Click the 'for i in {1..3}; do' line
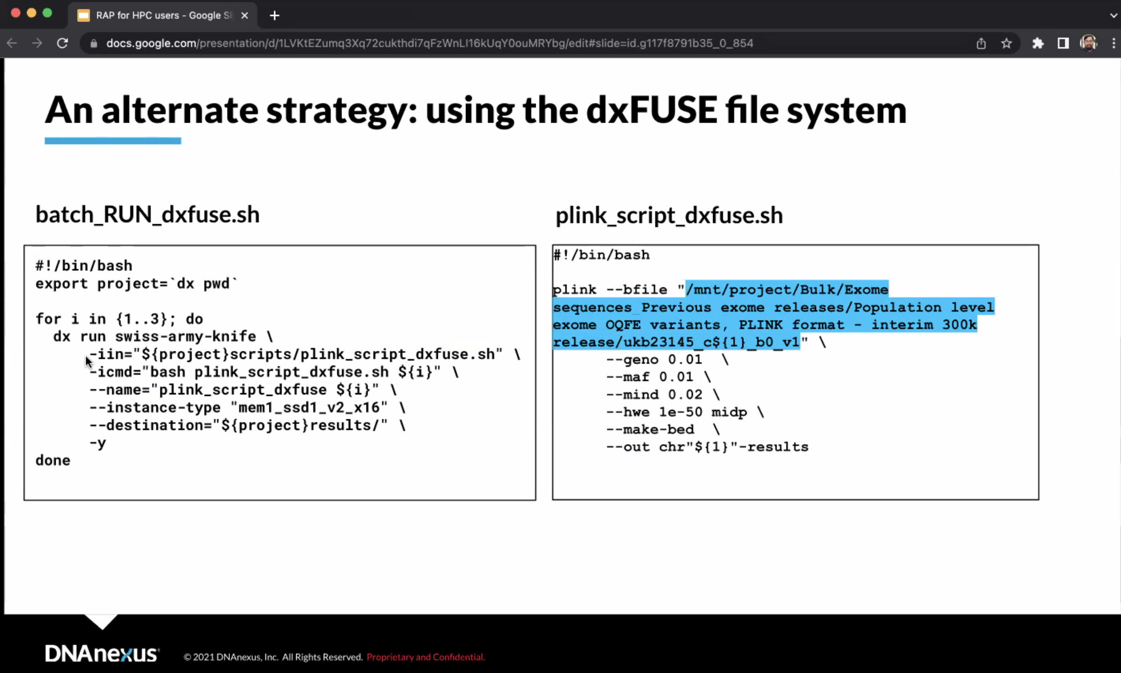Screen dimensions: 1121x673 coord(119,319)
